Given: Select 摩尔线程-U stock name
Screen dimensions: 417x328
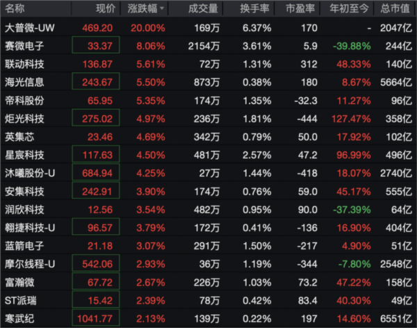Looking at the screenshot, I should coord(30,264).
